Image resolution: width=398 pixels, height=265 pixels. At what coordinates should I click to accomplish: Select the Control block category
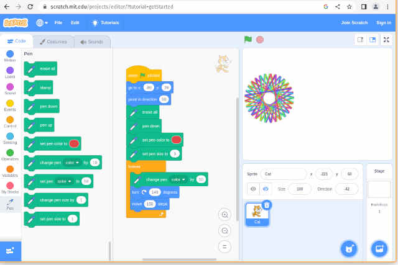(10, 122)
